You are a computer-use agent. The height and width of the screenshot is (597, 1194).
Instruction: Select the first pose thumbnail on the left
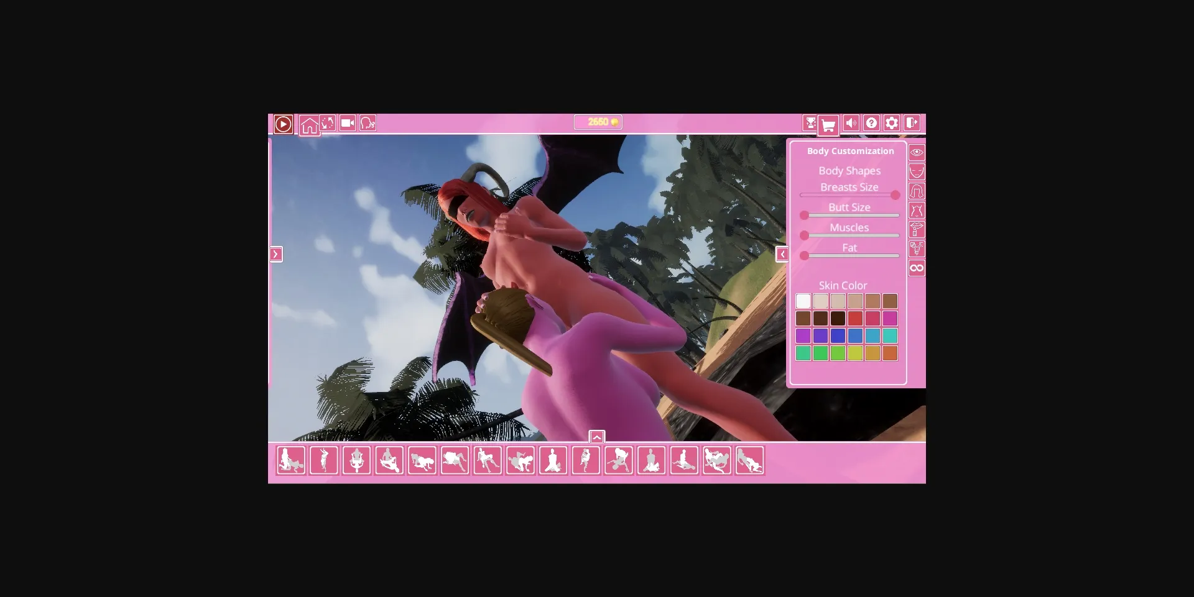pyautogui.click(x=290, y=460)
